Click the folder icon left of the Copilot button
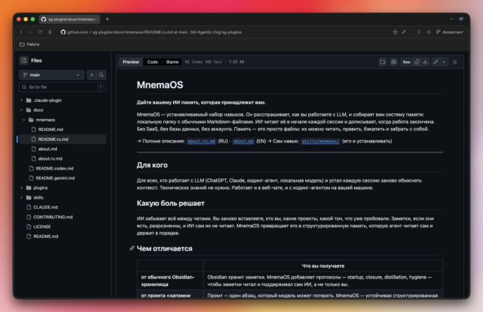This screenshot has width=483, height=312. (x=383, y=62)
